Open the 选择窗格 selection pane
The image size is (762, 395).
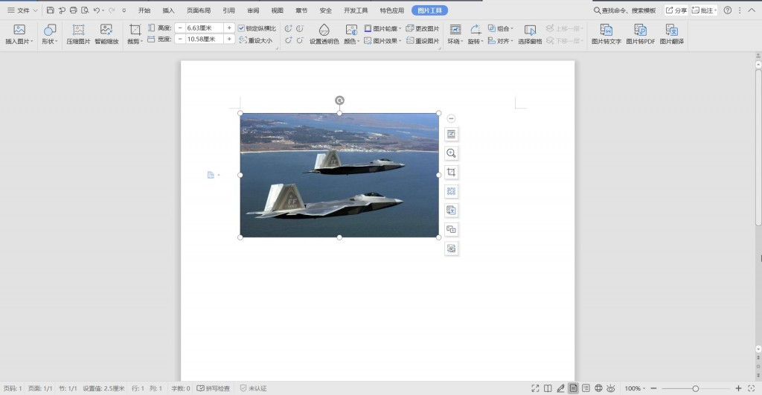(530, 34)
